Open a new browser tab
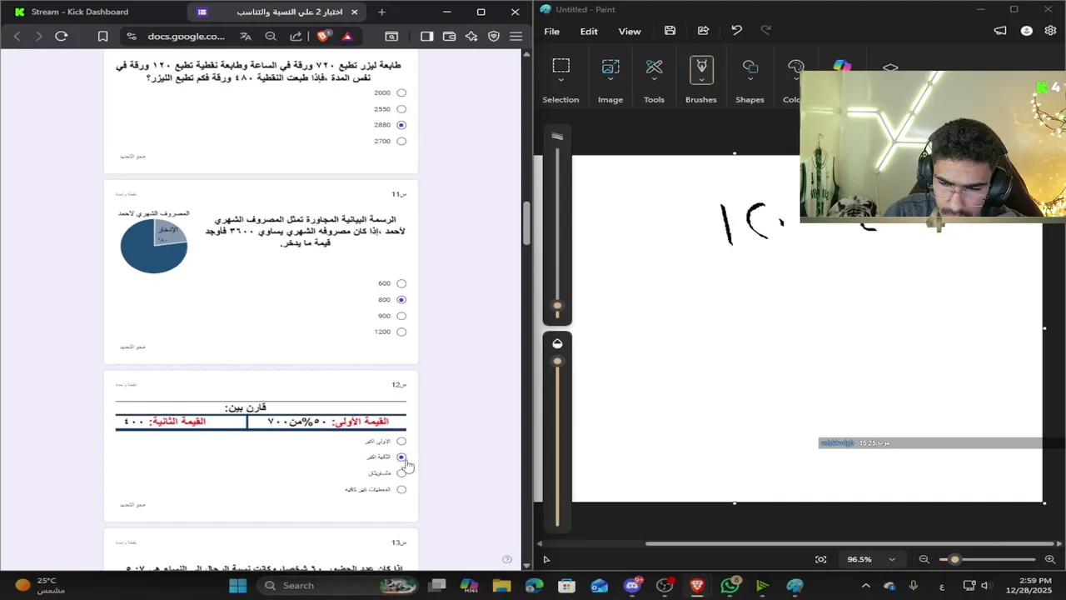This screenshot has height=600, width=1066. (381, 12)
